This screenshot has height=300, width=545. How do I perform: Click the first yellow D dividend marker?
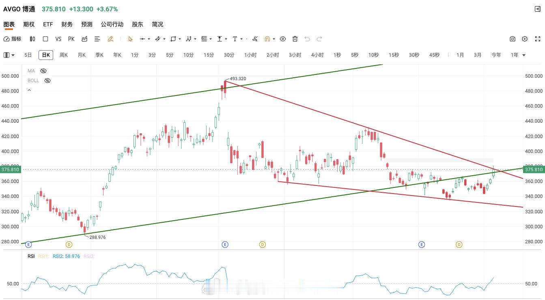click(x=69, y=245)
